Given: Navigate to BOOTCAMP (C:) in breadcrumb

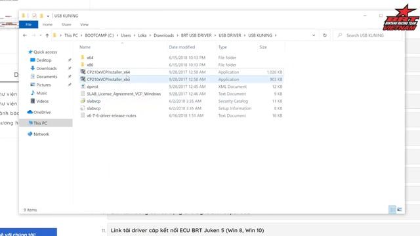Looking at the screenshot, I should [x=99, y=35].
